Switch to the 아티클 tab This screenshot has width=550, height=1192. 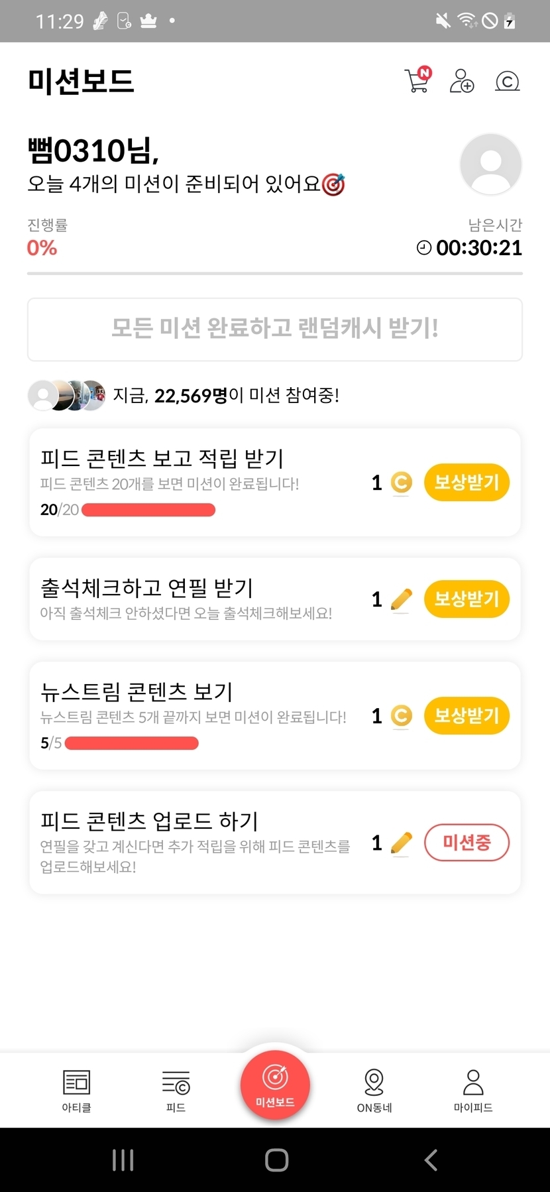click(x=76, y=1091)
